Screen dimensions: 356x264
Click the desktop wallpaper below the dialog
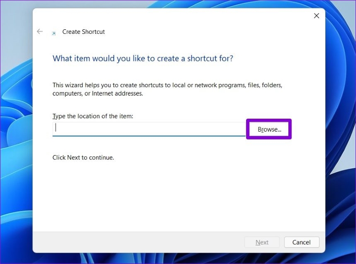[178, 259]
